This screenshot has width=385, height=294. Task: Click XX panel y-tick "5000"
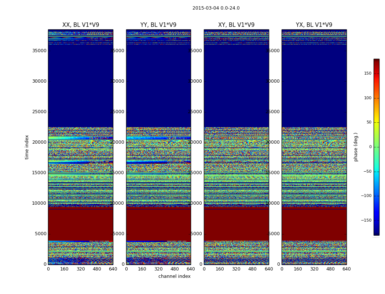tap(40, 234)
